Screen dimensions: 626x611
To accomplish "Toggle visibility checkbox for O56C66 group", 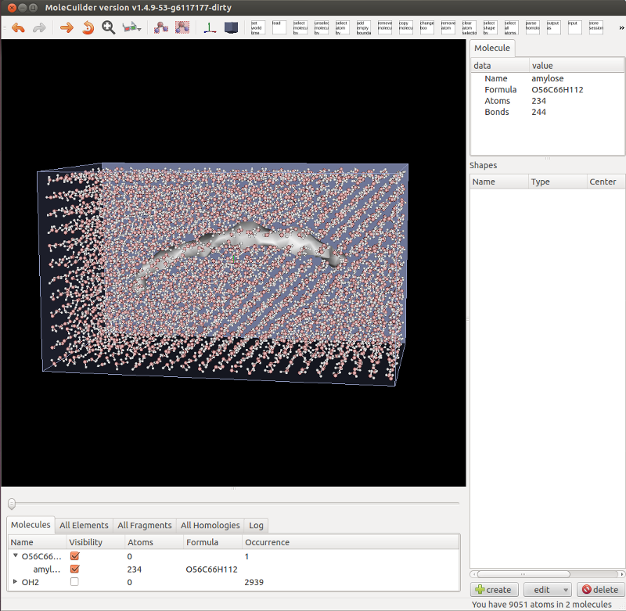I will (x=74, y=556).
